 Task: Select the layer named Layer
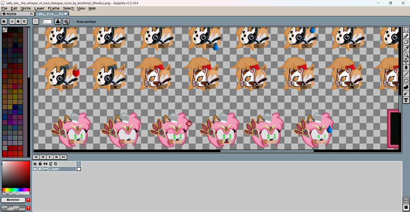62,169
